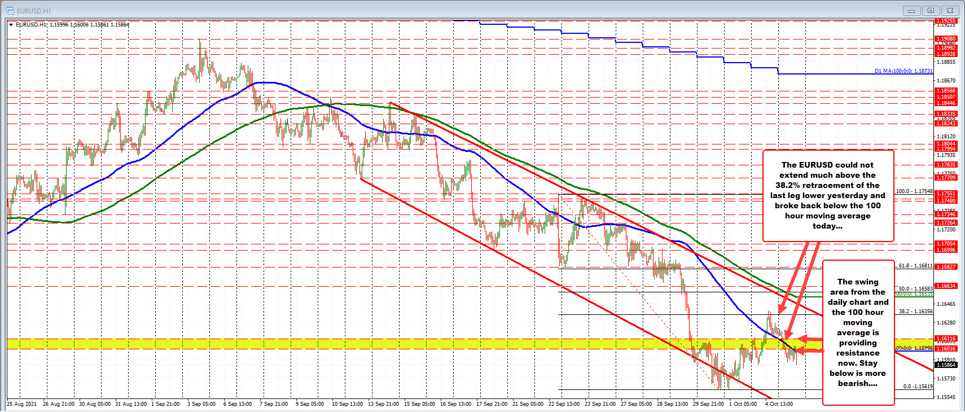Screen dimensions: 965x412
Task: Click the 29 Sep 21:00 time label
Action: [709, 404]
